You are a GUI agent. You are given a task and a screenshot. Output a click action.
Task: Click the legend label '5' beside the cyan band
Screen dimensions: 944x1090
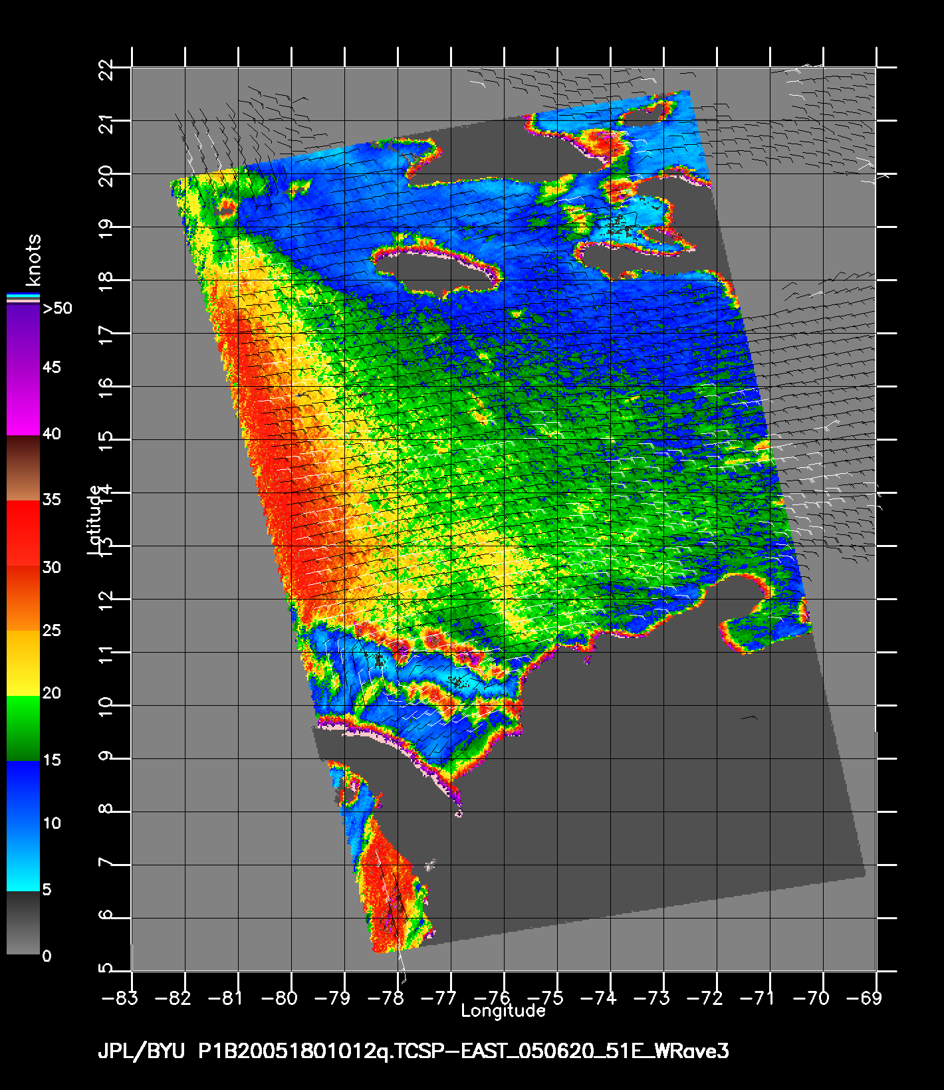click(x=47, y=889)
